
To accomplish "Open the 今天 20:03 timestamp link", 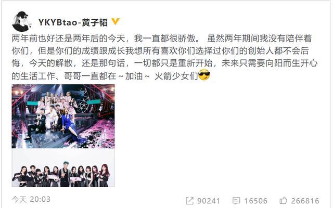I will [x=31, y=199].
